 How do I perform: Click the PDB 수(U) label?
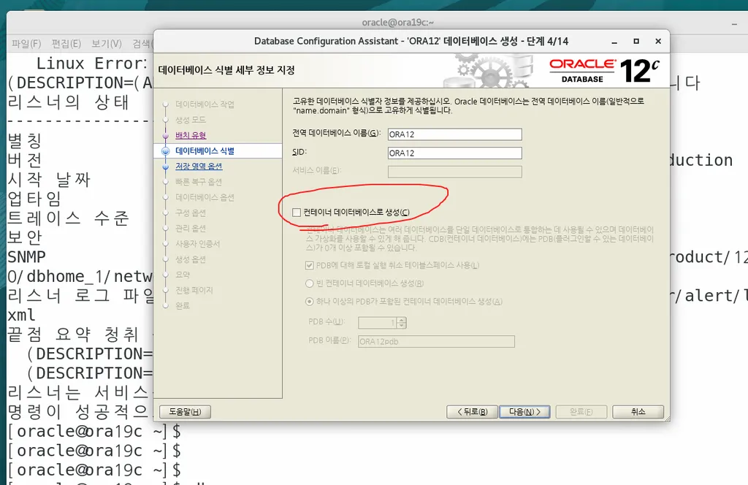point(327,322)
